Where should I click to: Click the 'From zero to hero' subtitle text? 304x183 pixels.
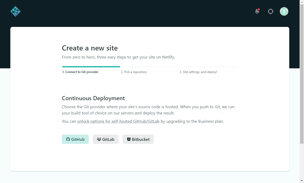(118, 57)
